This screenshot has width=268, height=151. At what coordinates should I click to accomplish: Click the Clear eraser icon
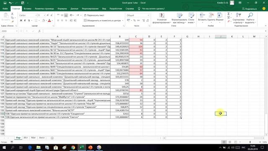click(x=229, y=21)
